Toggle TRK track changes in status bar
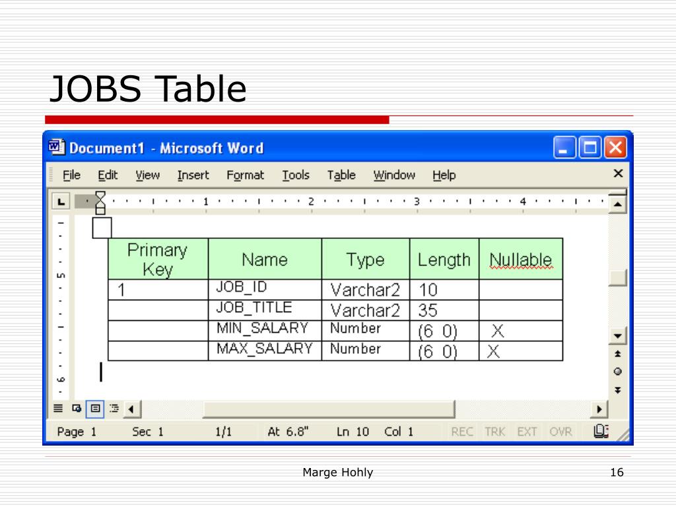Image resolution: width=676 pixels, height=507 pixels. tap(494, 432)
